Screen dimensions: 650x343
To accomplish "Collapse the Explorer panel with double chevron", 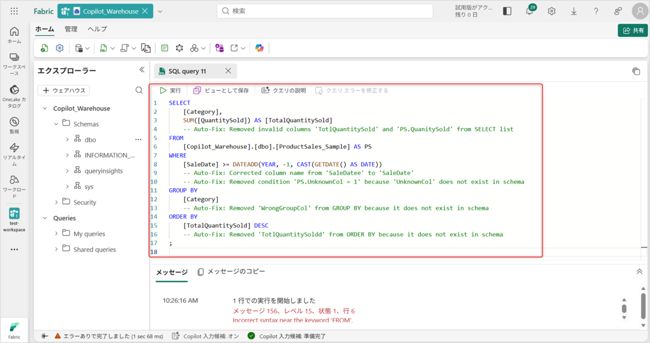I will [142, 70].
